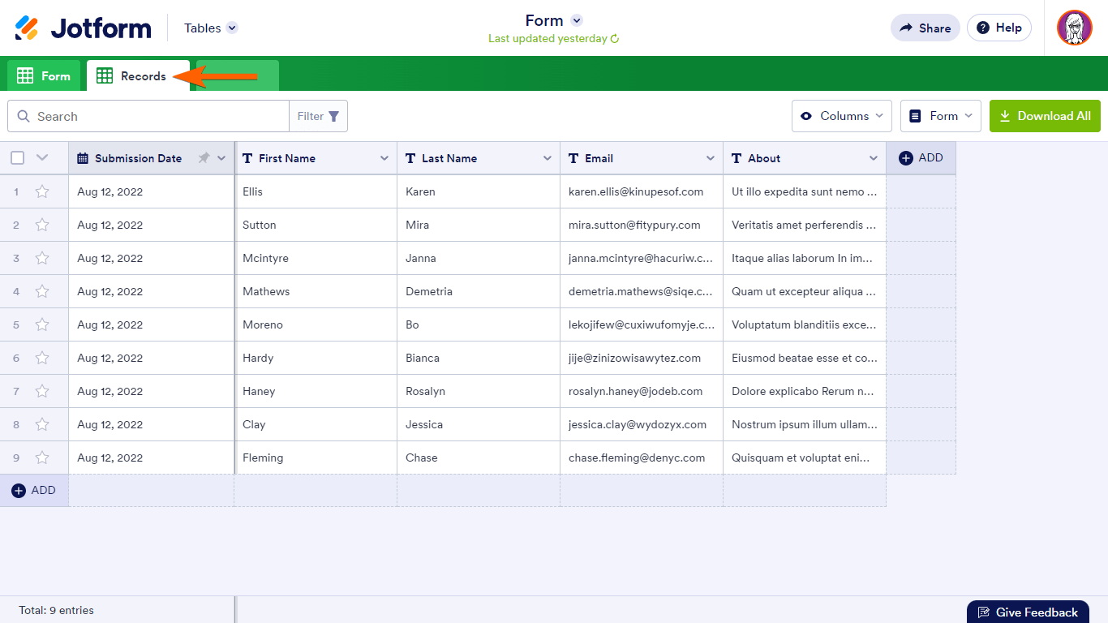Viewport: 1108px width, 623px height.
Task: Open the Form view dropdown
Action: [941, 116]
